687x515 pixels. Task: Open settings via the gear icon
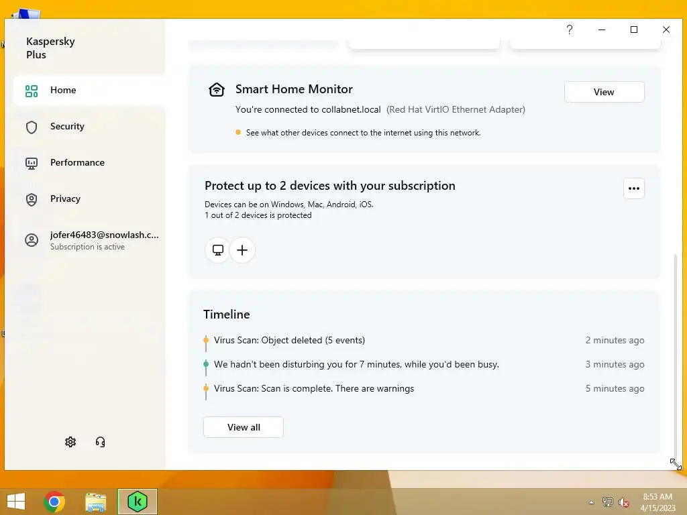(x=70, y=442)
